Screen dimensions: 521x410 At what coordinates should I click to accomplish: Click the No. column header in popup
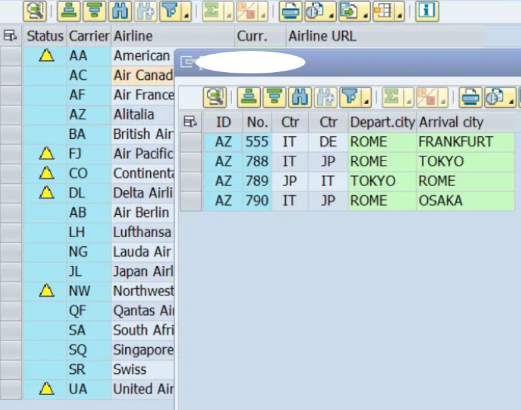point(257,122)
